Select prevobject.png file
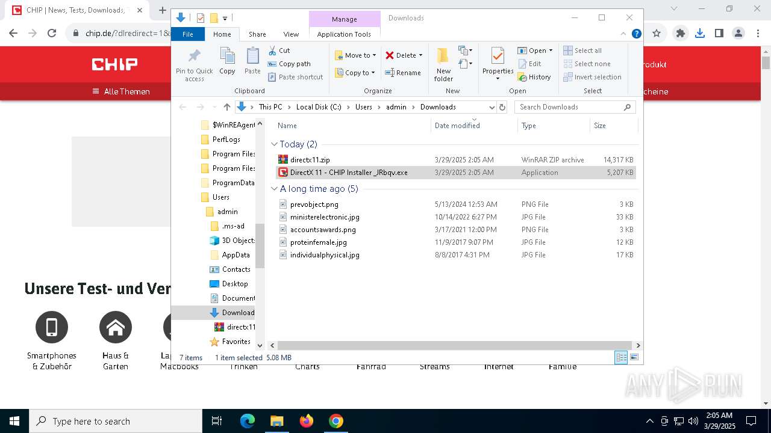Screen dimensions: 771x433 click(456, 204)
